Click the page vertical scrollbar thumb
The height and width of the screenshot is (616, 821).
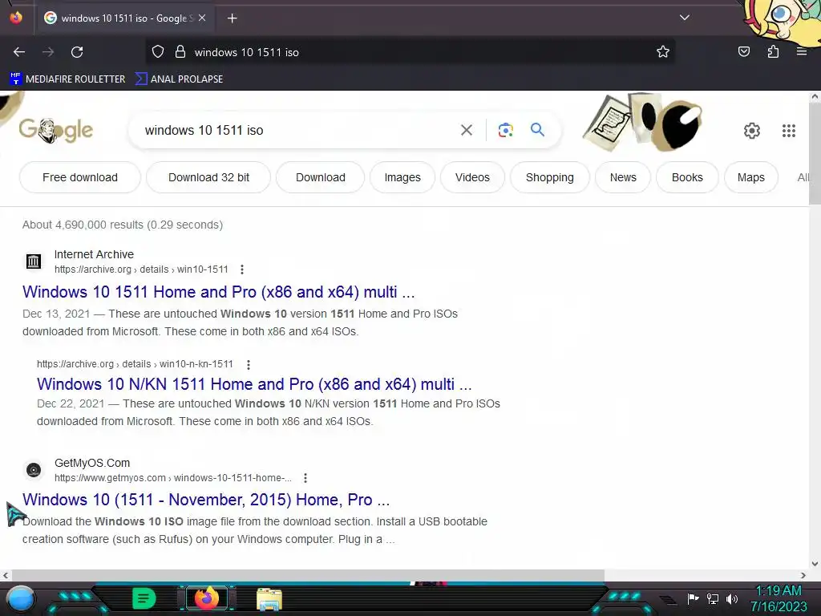[x=815, y=153]
